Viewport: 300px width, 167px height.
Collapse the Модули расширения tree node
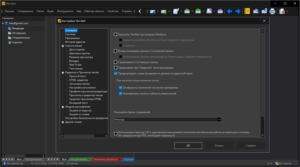63,107
